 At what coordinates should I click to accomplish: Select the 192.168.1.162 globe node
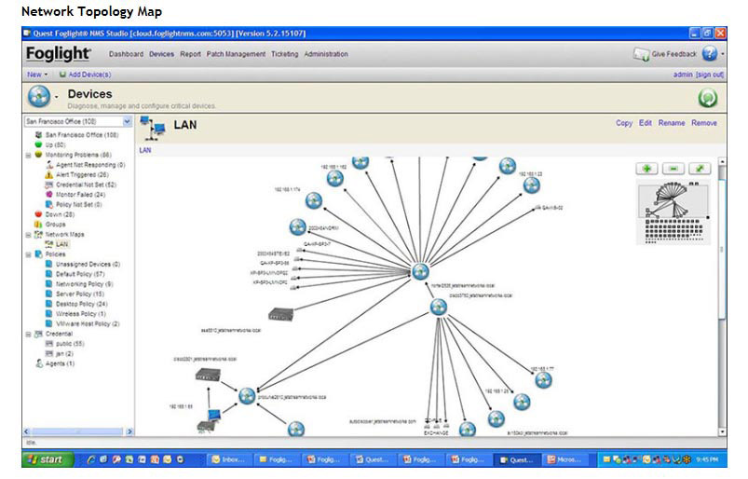tap(335, 178)
